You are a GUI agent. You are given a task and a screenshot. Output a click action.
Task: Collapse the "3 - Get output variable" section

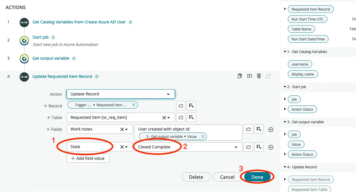[285, 122]
